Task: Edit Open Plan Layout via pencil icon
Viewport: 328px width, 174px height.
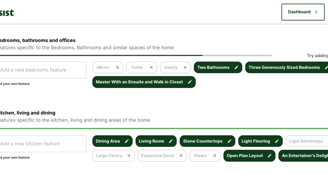Action: click(269, 156)
